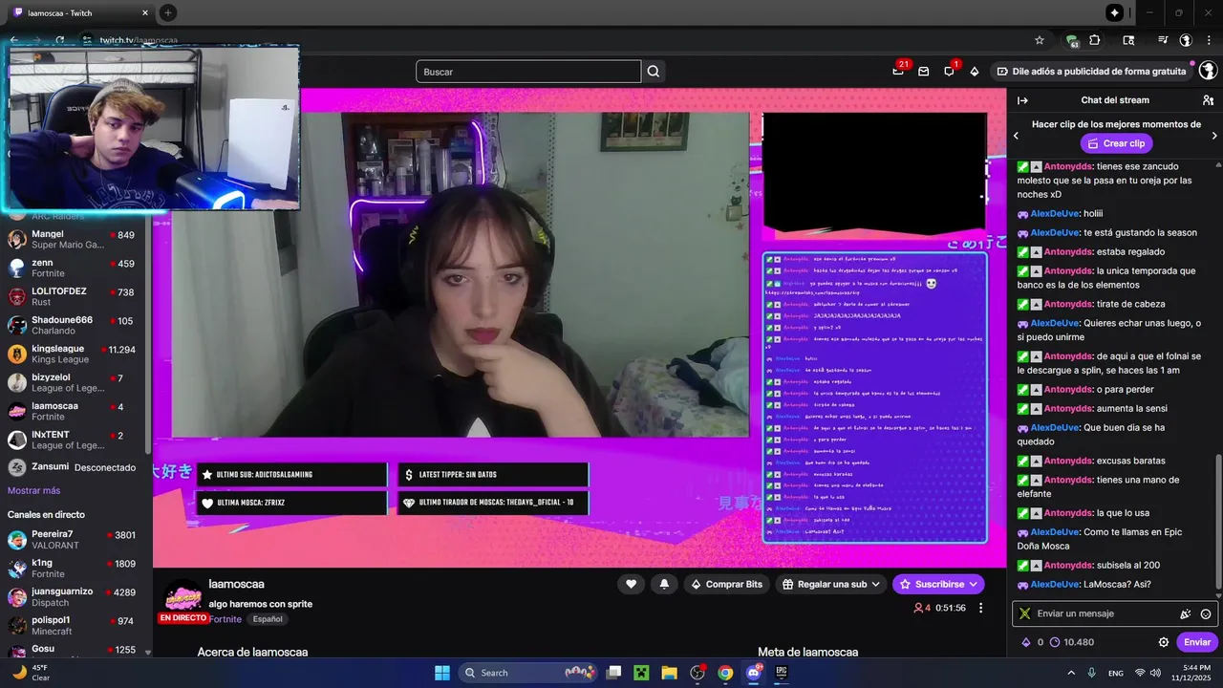This screenshot has width=1223, height=688.
Task: Click AlexDeUve username on holiii message
Action: 1055,213
